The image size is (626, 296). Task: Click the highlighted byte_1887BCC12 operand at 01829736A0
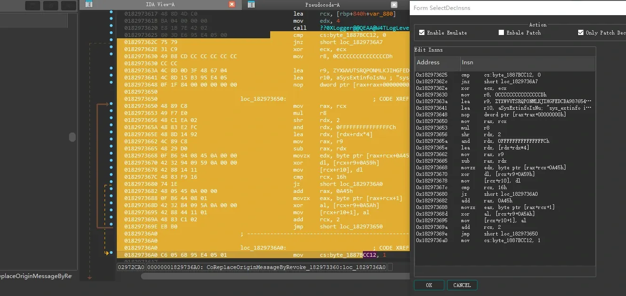348,255
